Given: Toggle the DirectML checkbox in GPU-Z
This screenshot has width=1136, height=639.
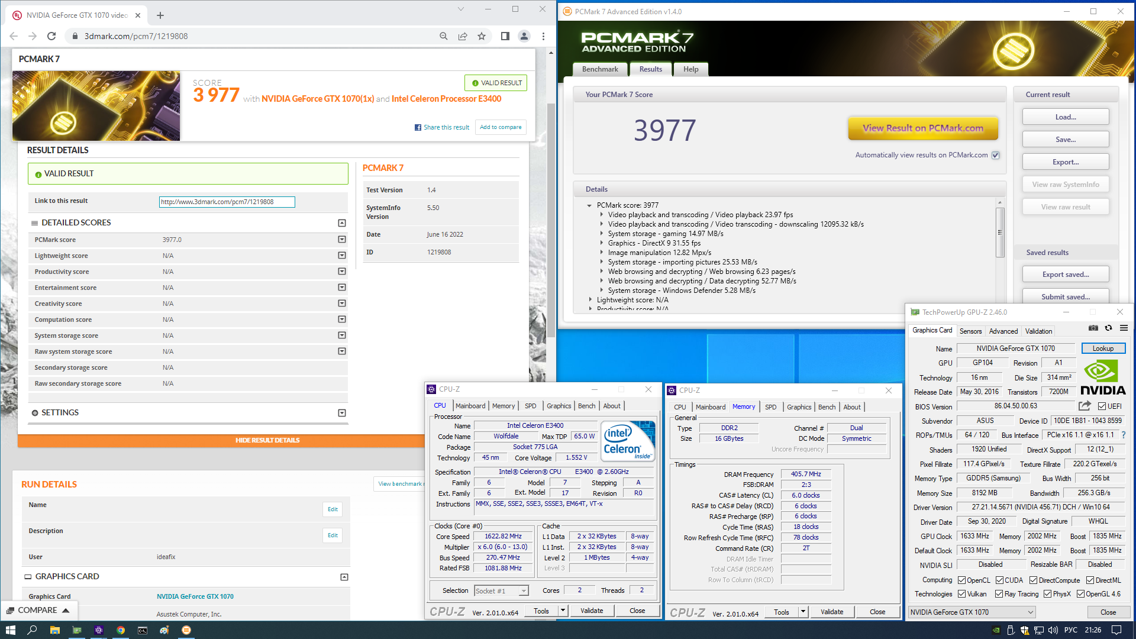Looking at the screenshot, I should (1090, 580).
